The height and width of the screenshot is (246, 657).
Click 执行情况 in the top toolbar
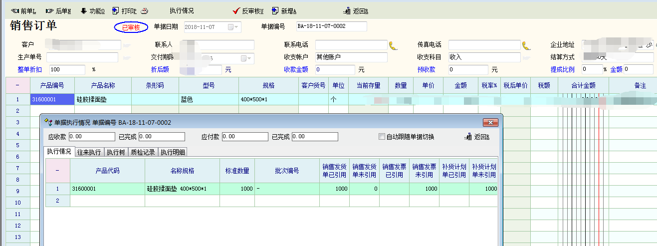tap(182, 10)
